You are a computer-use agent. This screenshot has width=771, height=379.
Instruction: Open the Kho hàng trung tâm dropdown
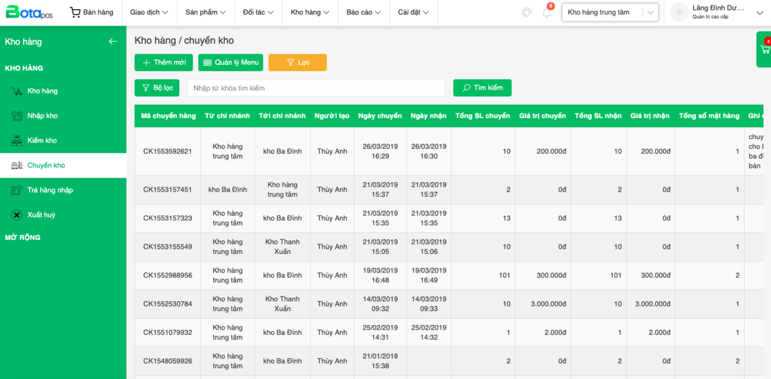(x=609, y=12)
